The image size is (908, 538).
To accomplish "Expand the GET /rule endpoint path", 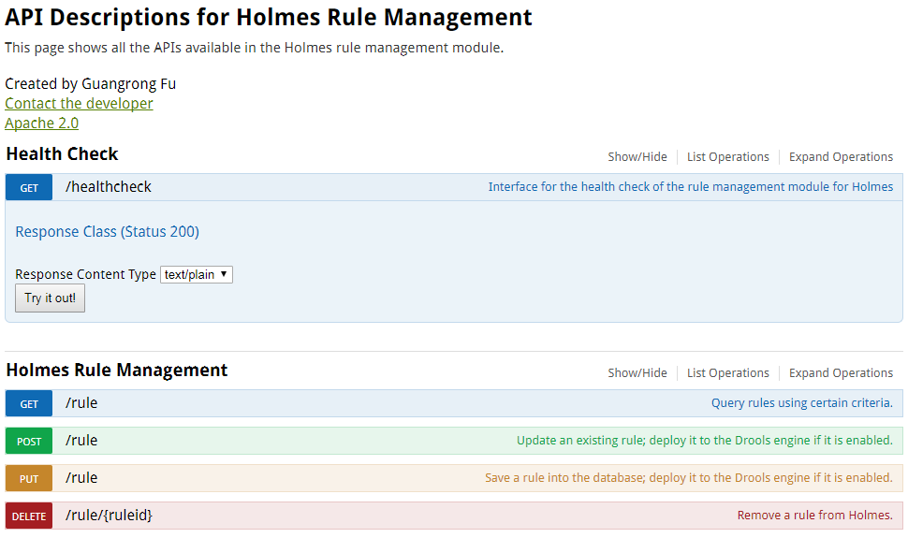I will coord(81,403).
